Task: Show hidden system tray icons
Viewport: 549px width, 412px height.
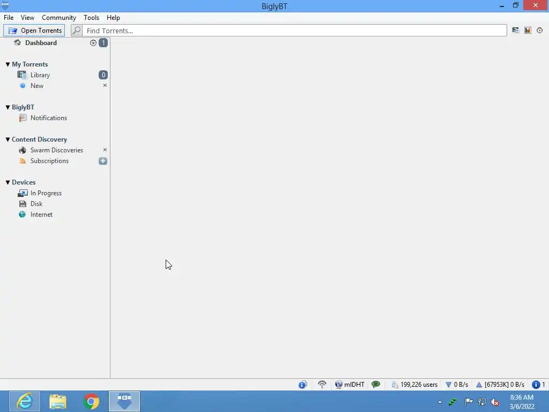Action: click(440, 402)
